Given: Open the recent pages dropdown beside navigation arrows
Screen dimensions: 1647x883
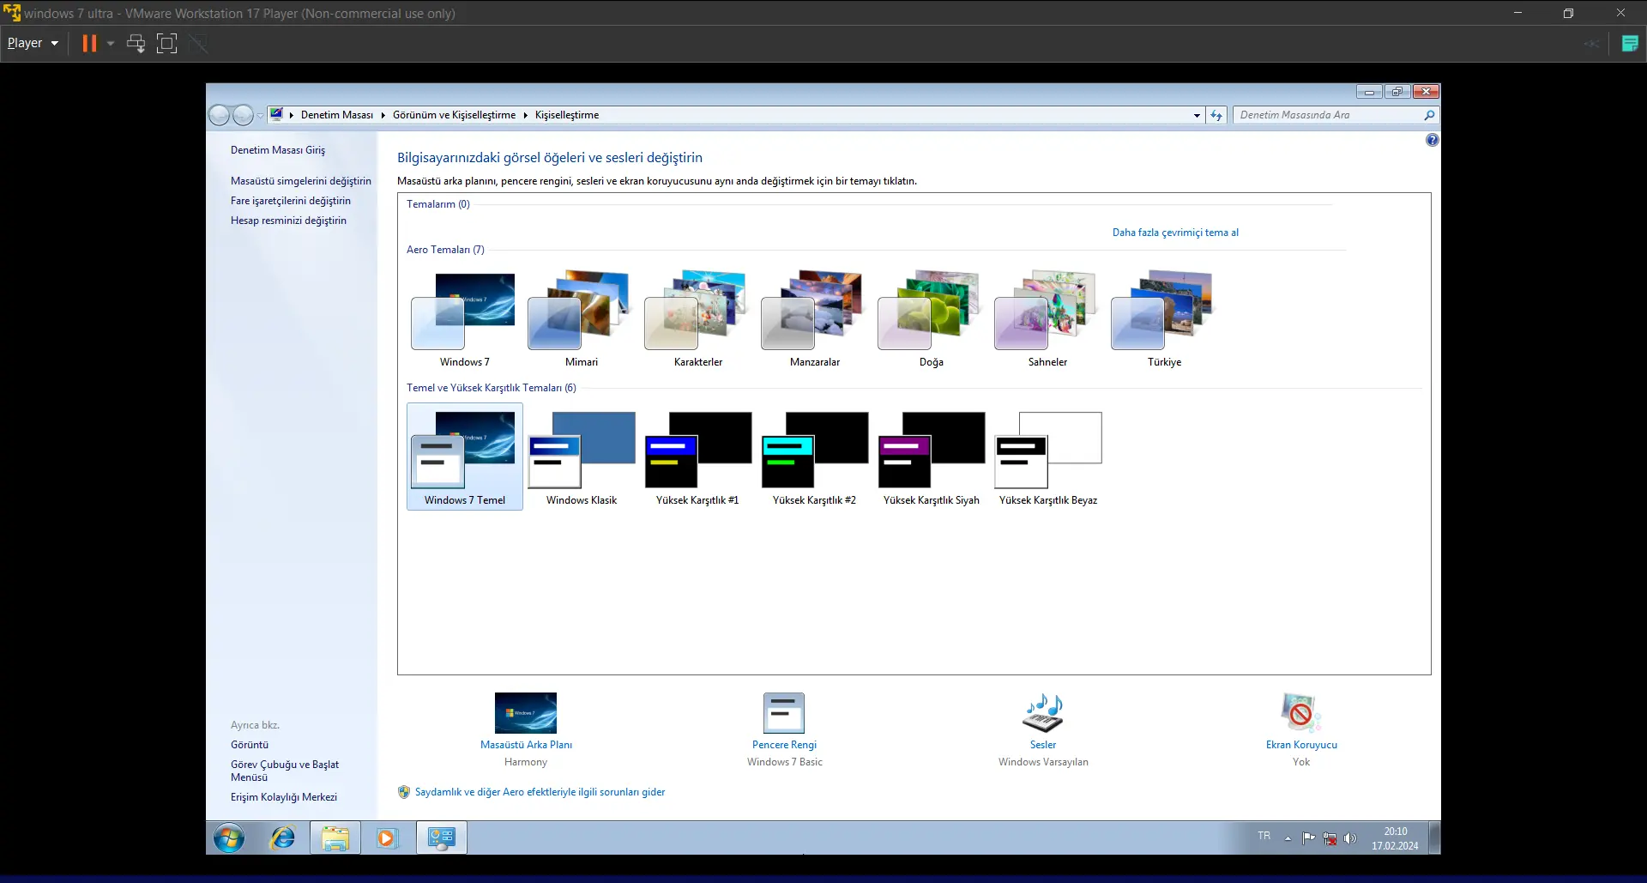Looking at the screenshot, I should pos(260,116).
